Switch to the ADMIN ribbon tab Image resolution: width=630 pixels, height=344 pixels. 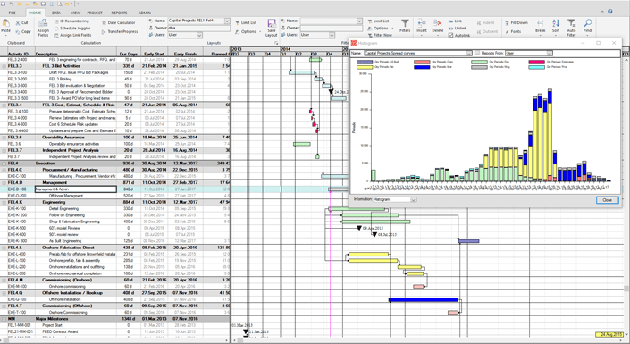point(144,13)
